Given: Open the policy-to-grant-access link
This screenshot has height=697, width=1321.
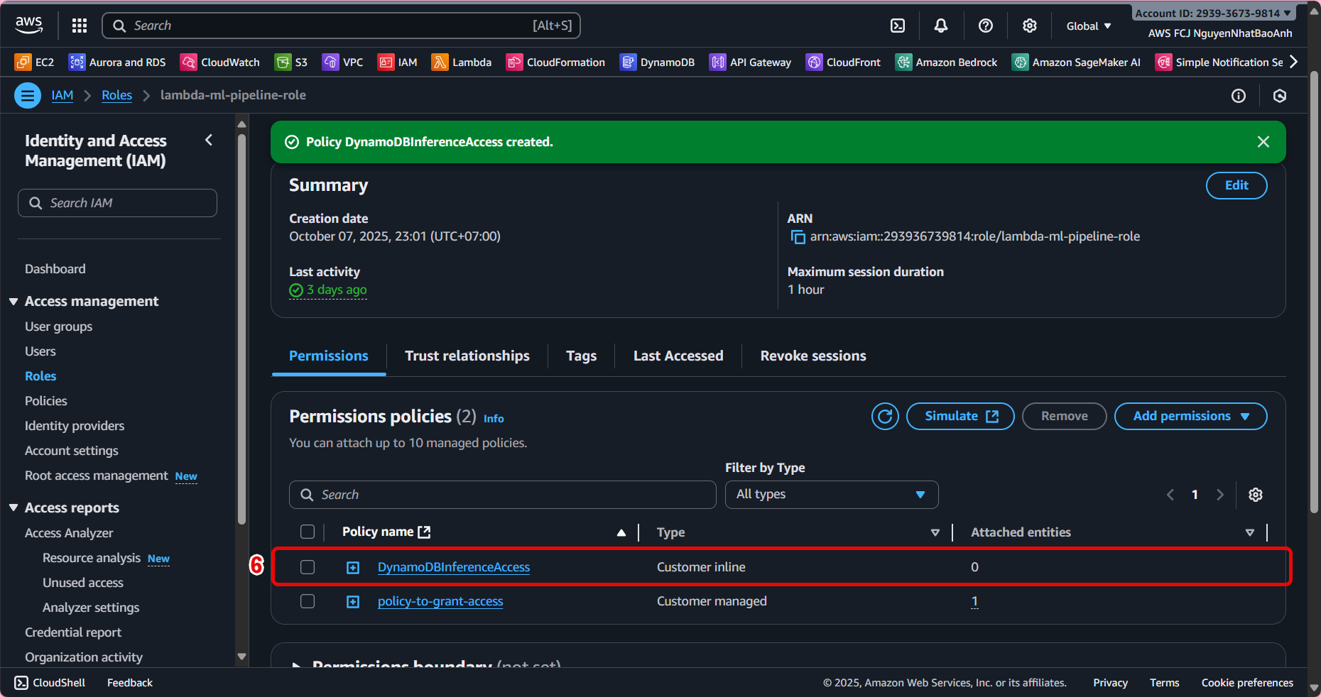Looking at the screenshot, I should click(x=440, y=601).
